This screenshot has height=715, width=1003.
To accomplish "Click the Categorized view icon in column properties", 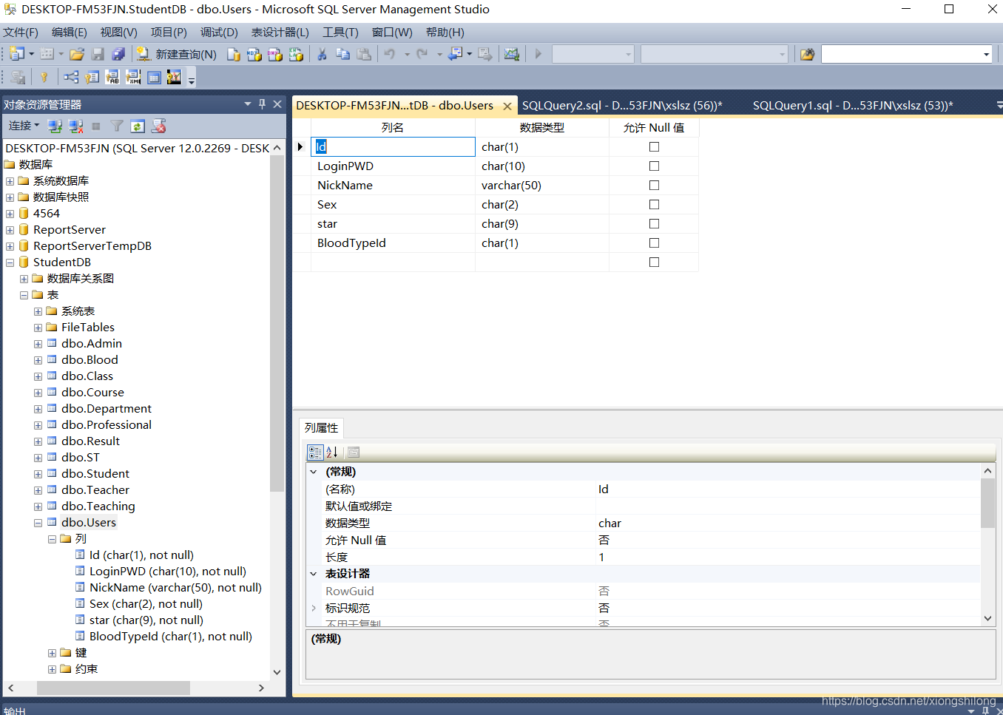I will (x=315, y=452).
